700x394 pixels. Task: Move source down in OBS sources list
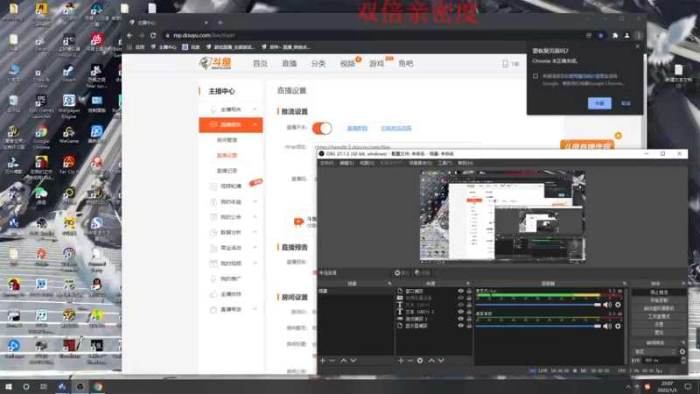441,360
